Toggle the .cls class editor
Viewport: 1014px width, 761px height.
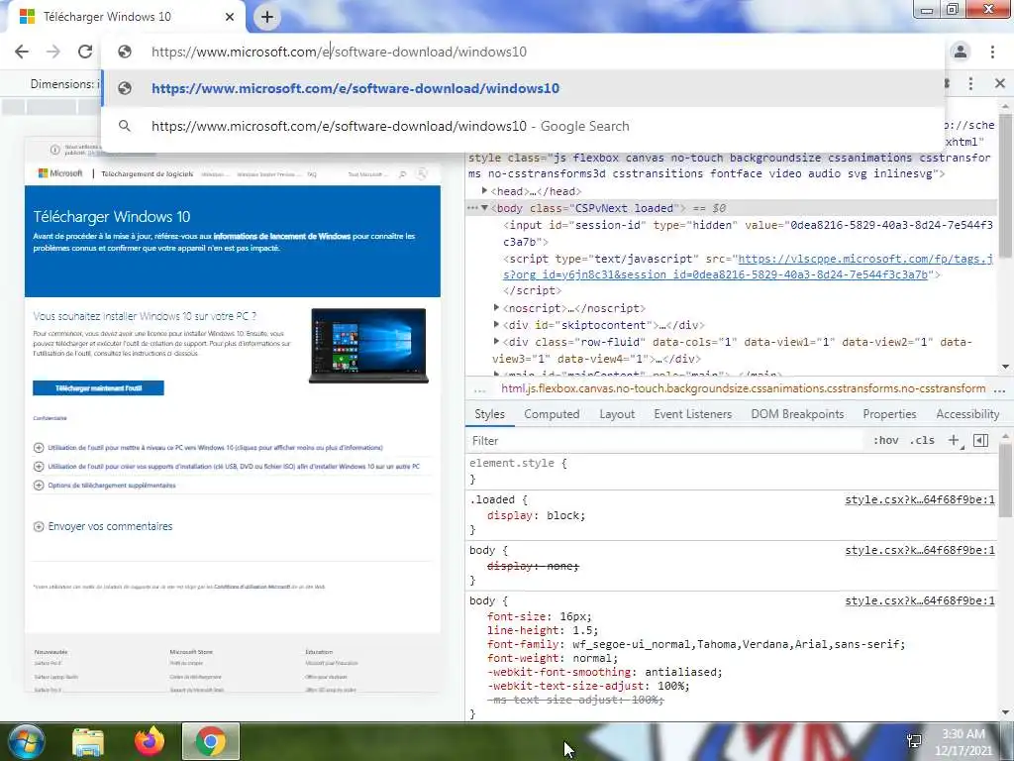click(x=922, y=440)
